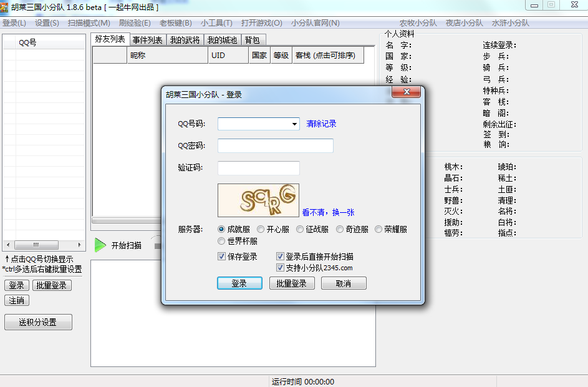Click the QQ号 column header
This screenshot has height=387, width=588.
(51, 42)
